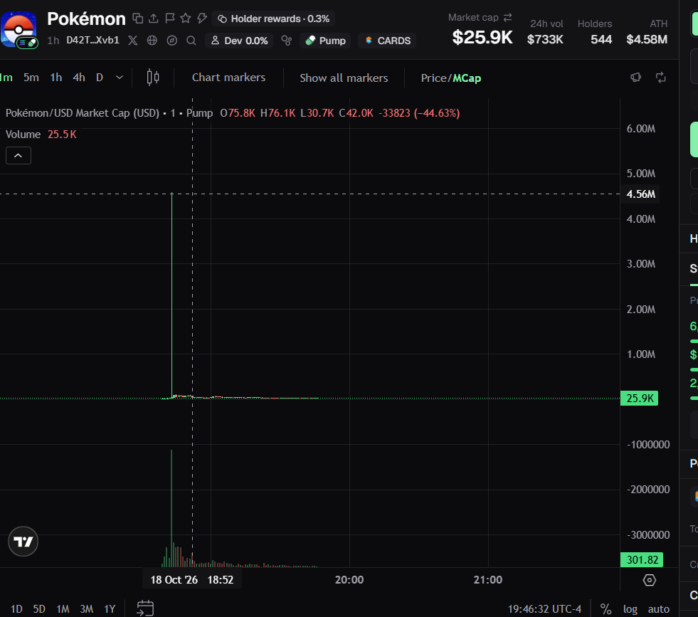
Task: Set chart range to 1D
Action: [16, 609]
